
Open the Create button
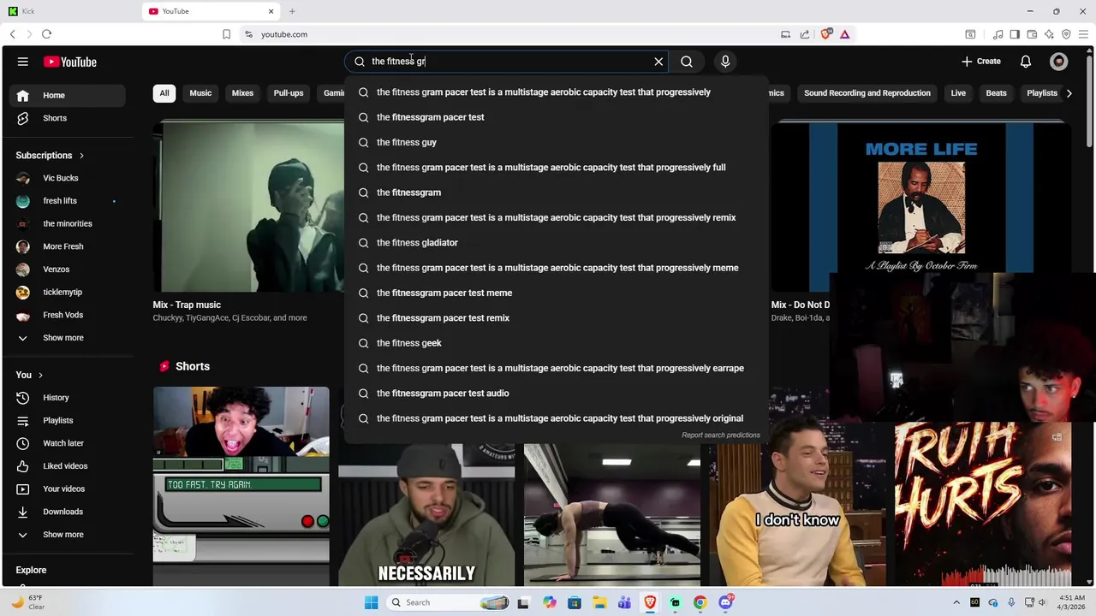tap(980, 62)
